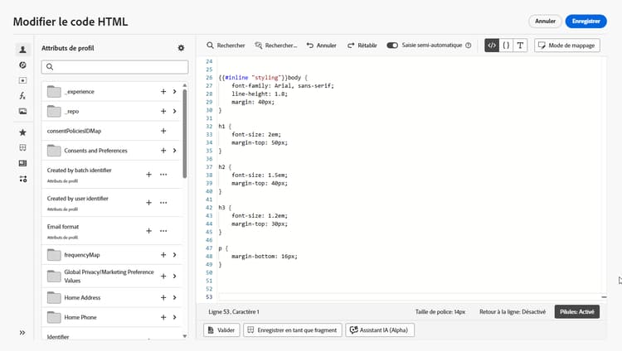
Task: Add Consents and Preferences with plus
Action: [x=163, y=151]
